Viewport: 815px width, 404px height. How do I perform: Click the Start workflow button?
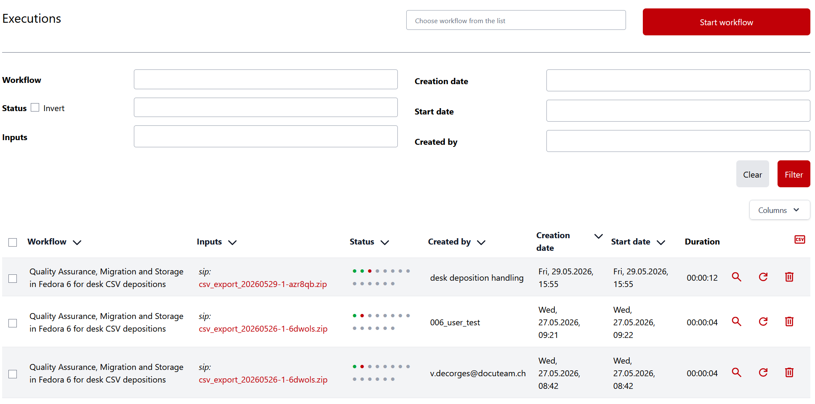click(726, 22)
